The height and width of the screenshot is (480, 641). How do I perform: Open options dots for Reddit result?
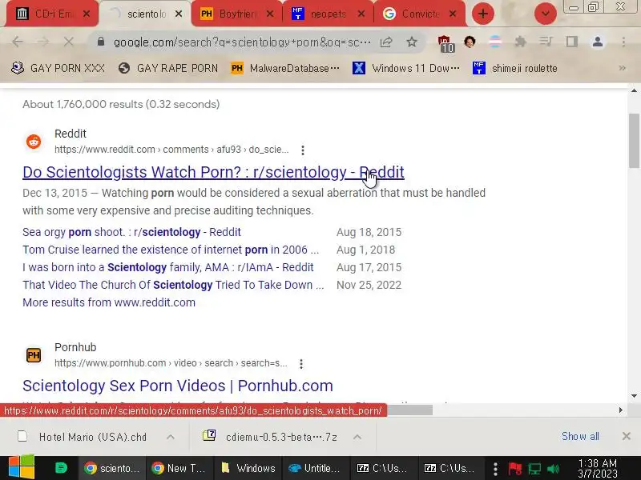coord(303,150)
